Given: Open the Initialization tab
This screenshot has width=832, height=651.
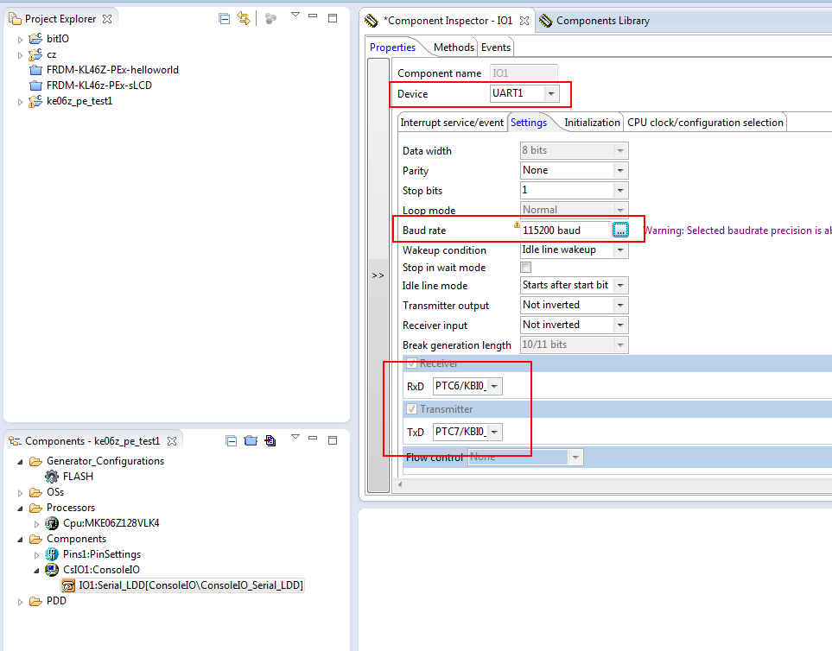Looking at the screenshot, I should tap(592, 123).
